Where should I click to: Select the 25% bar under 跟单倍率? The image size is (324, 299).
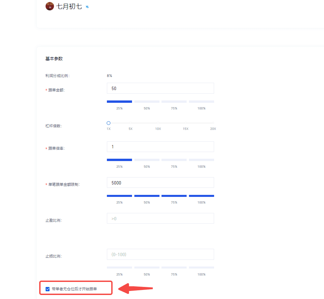(x=119, y=160)
